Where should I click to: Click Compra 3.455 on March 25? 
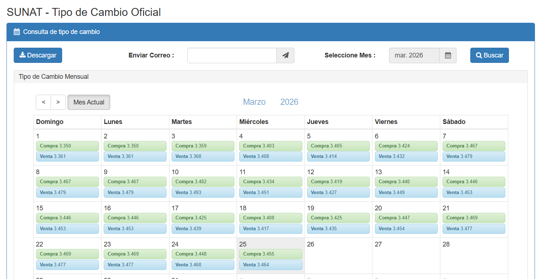pyautogui.click(x=271, y=254)
